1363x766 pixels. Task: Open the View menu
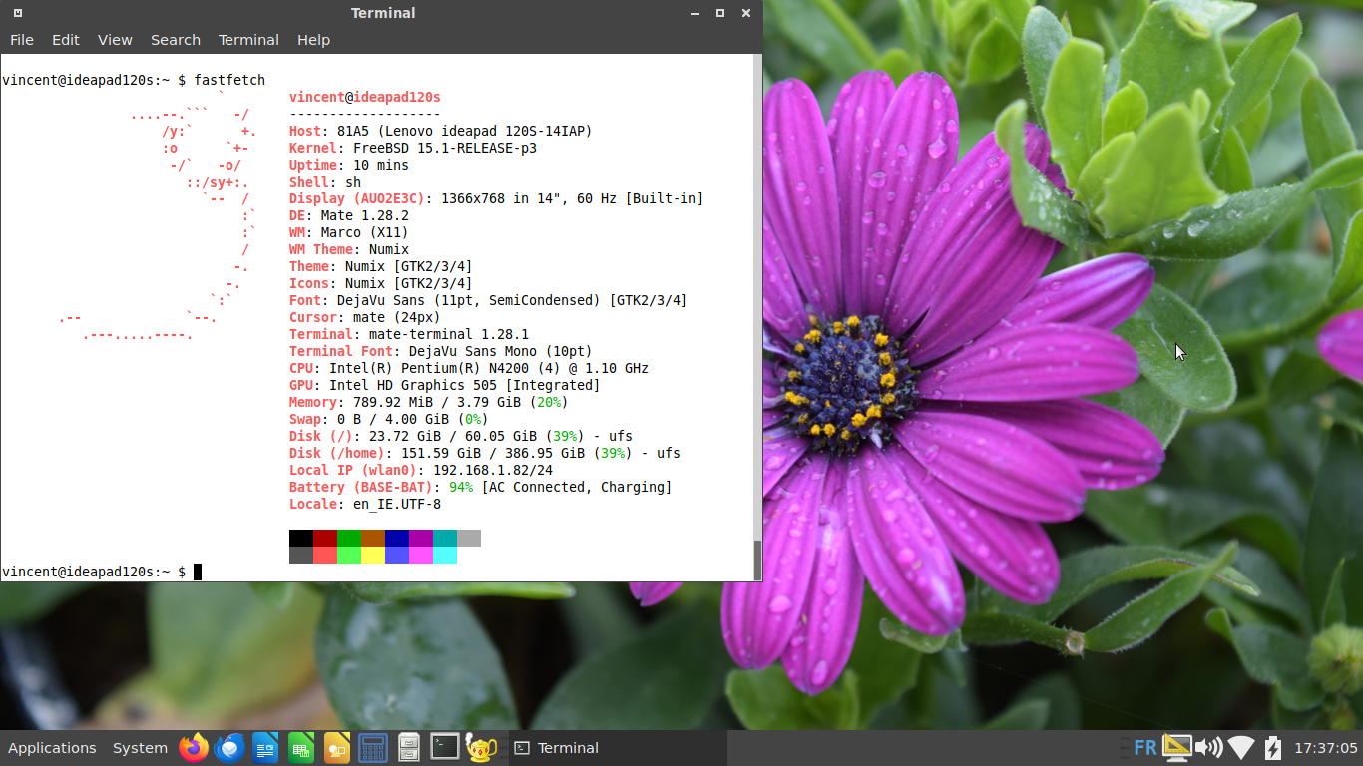click(x=115, y=40)
